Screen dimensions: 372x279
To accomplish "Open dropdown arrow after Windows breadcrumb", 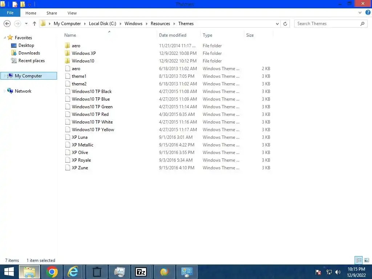I will [147, 24].
